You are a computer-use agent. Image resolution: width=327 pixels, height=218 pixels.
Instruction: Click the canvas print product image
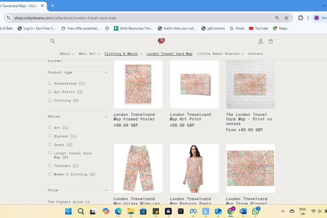coord(250,84)
